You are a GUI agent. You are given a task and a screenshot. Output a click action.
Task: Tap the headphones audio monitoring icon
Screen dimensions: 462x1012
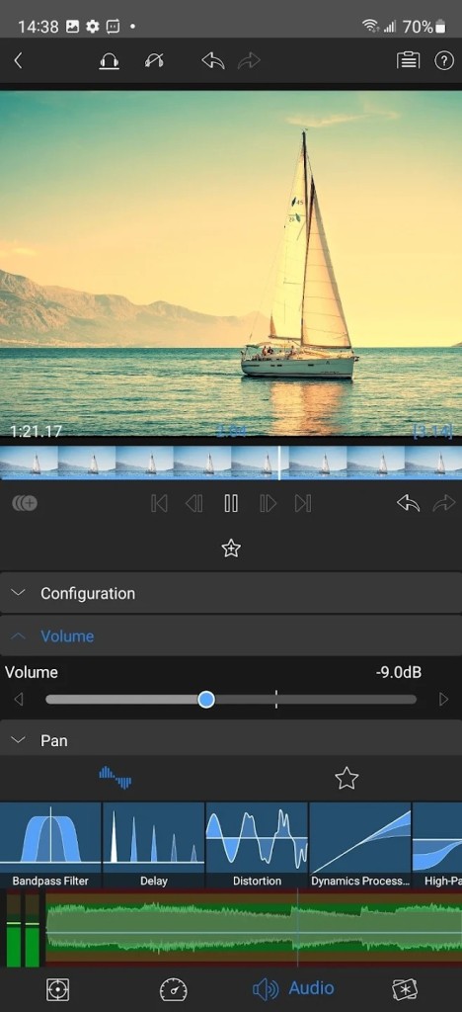tap(109, 61)
